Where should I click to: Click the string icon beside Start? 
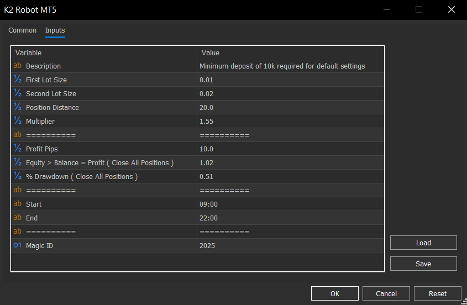(x=18, y=204)
